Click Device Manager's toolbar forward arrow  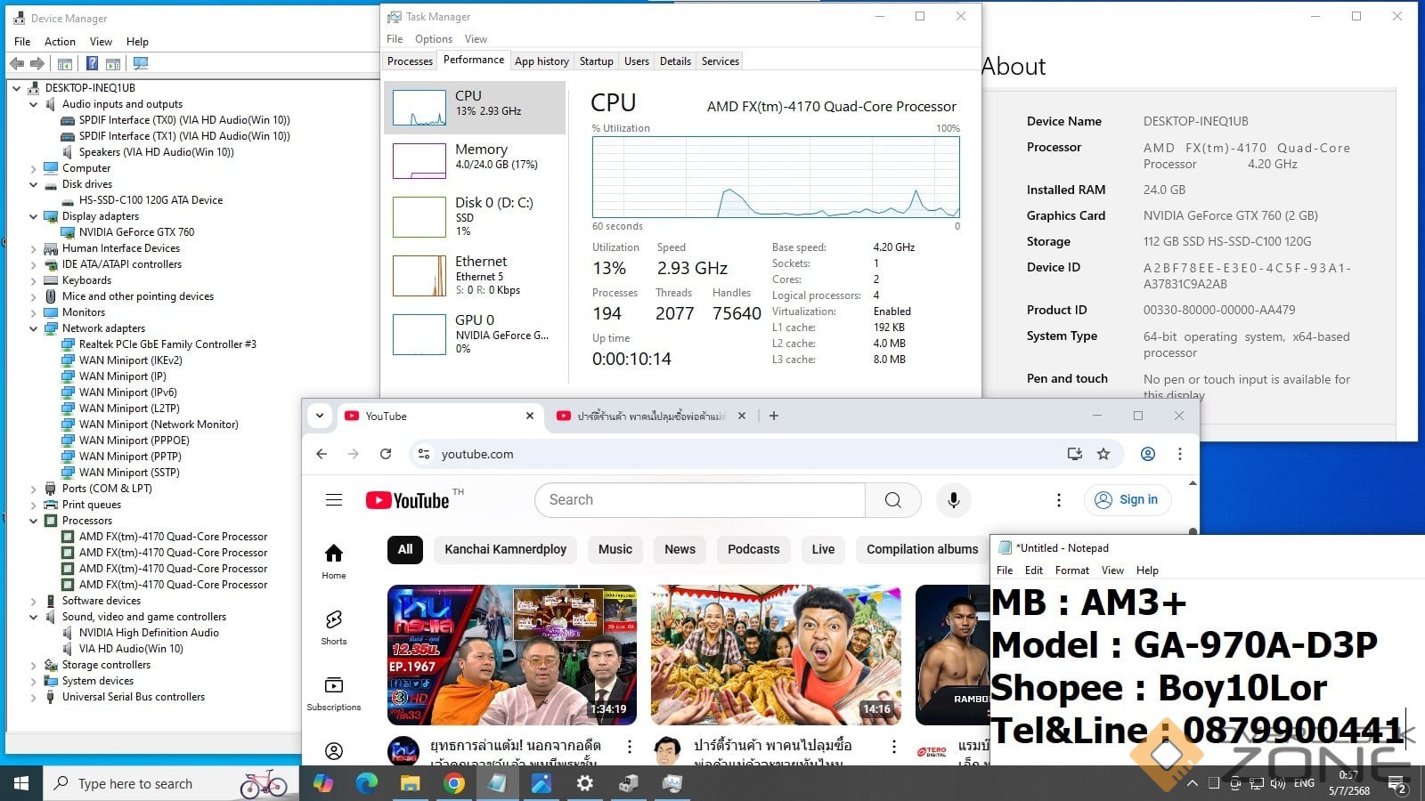coord(37,63)
